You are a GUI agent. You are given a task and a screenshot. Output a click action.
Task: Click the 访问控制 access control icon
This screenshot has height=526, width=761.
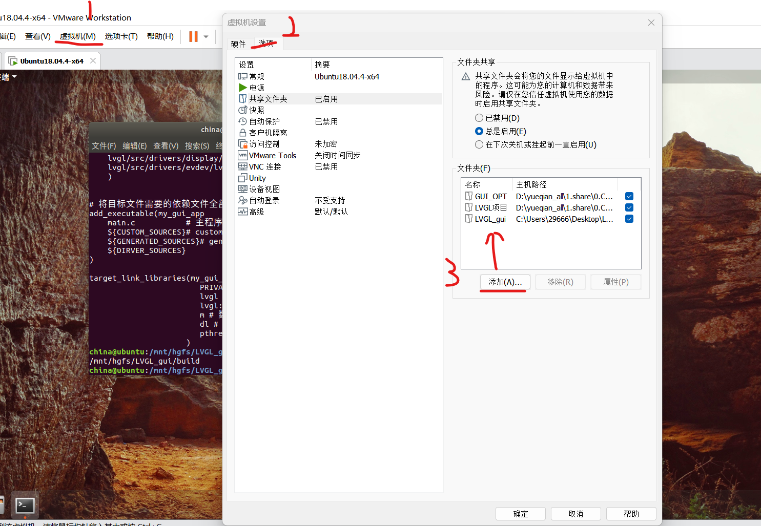[243, 144]
